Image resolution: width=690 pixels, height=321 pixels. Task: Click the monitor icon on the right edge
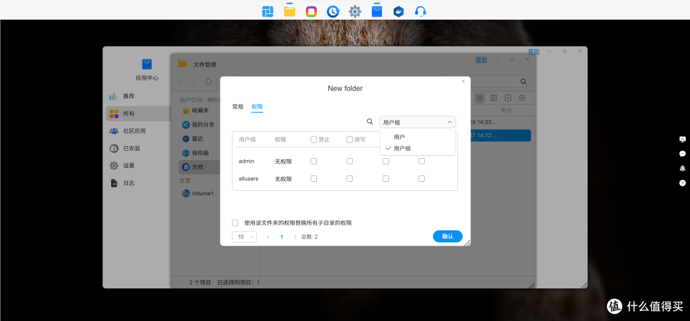682,139
